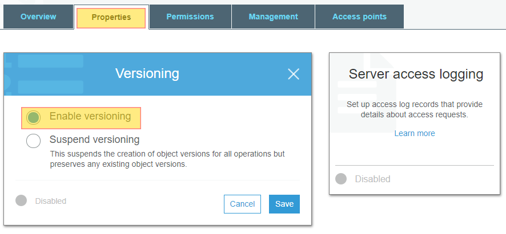Select the highlighted Properties tab

tap(111, 18)
